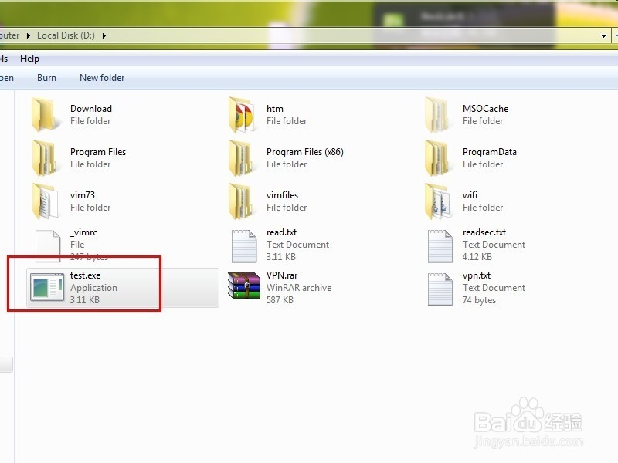The width and height of the screenshot is (618, 463).
Task: Click the _vimrc file name
Action: point(83,232)
